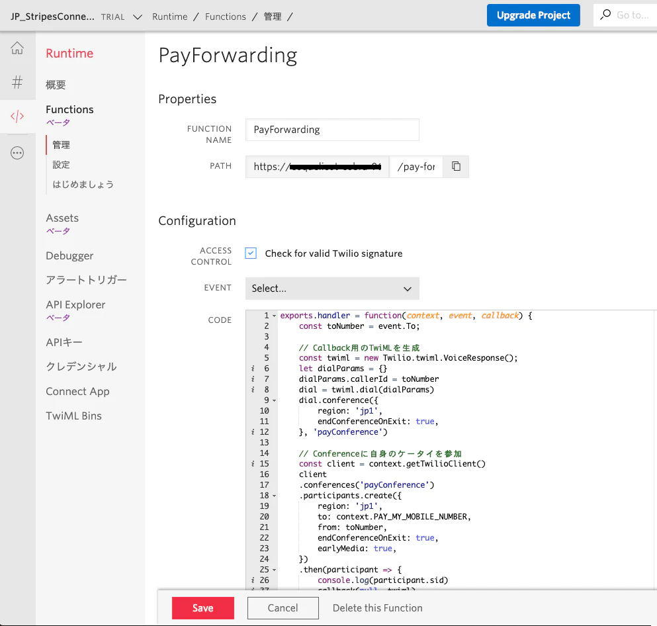The height and width of the screenshot is (626, 657).
Task: Save the function with Save button
Action: click(x=203, y=608)
